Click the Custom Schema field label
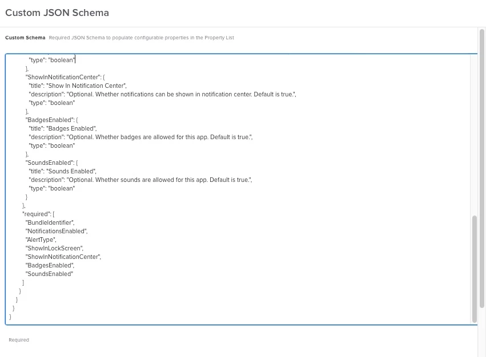Image resolution: width=486 pixels, height=357 pixels. point(25,38)
